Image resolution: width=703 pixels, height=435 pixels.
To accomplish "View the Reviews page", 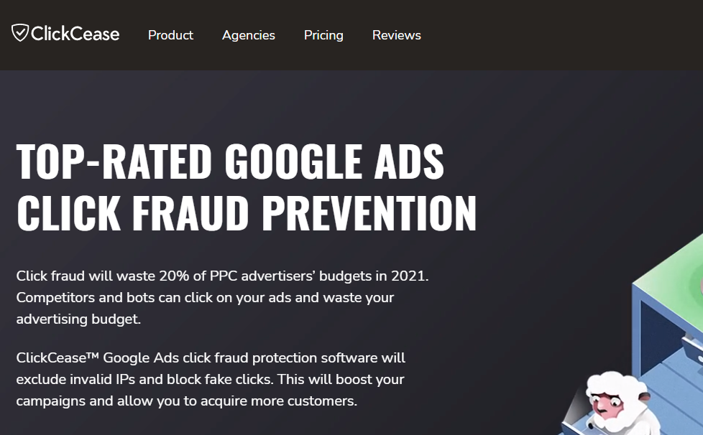I will tap(397, 35).
